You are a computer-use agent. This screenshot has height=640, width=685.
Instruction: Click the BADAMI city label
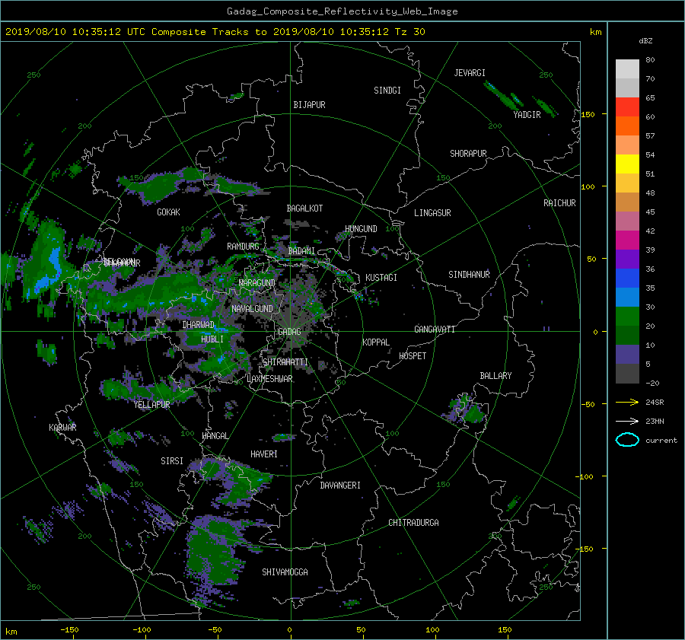tap(301, 251)
